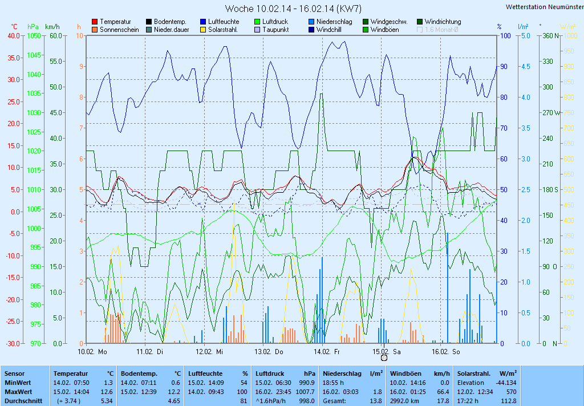Click the 18:55 h precipitation duration value

click(333, 383)
